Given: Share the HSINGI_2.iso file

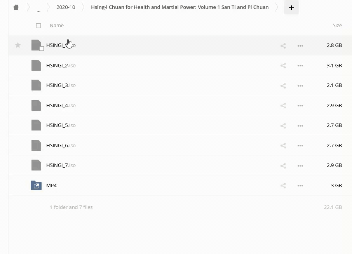Looking at the screenshot, I should point(283,66).
